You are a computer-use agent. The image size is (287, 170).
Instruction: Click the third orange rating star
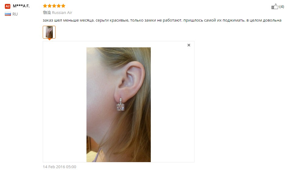pos(54,6)
